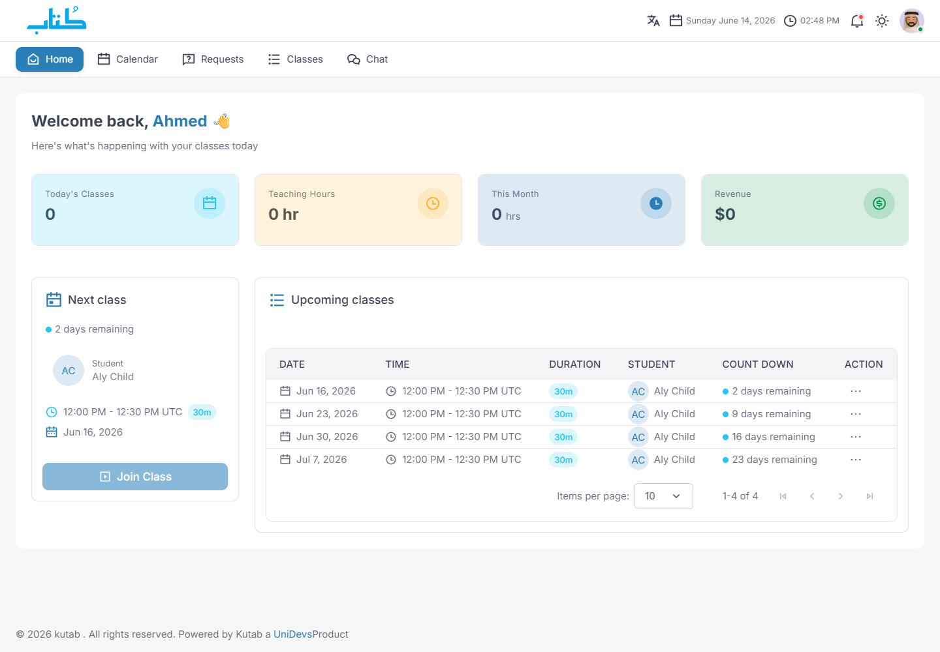Click the 30m badge in Next class
Image resolution: width=940 pixels, height=652 pixels.
click(x=202, y=412)
